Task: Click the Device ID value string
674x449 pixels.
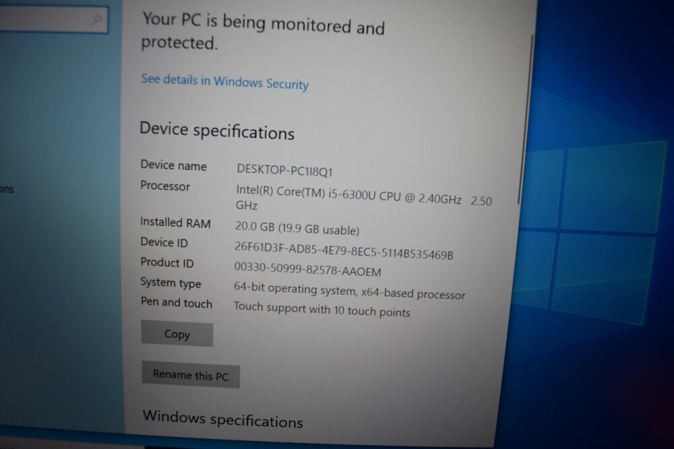Action: point(344,250)
